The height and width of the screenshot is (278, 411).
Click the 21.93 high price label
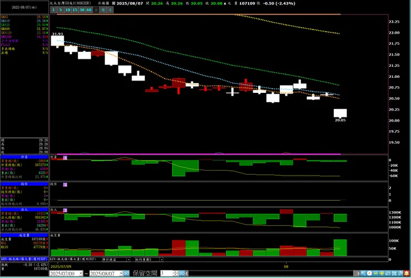tap(57, 34)
